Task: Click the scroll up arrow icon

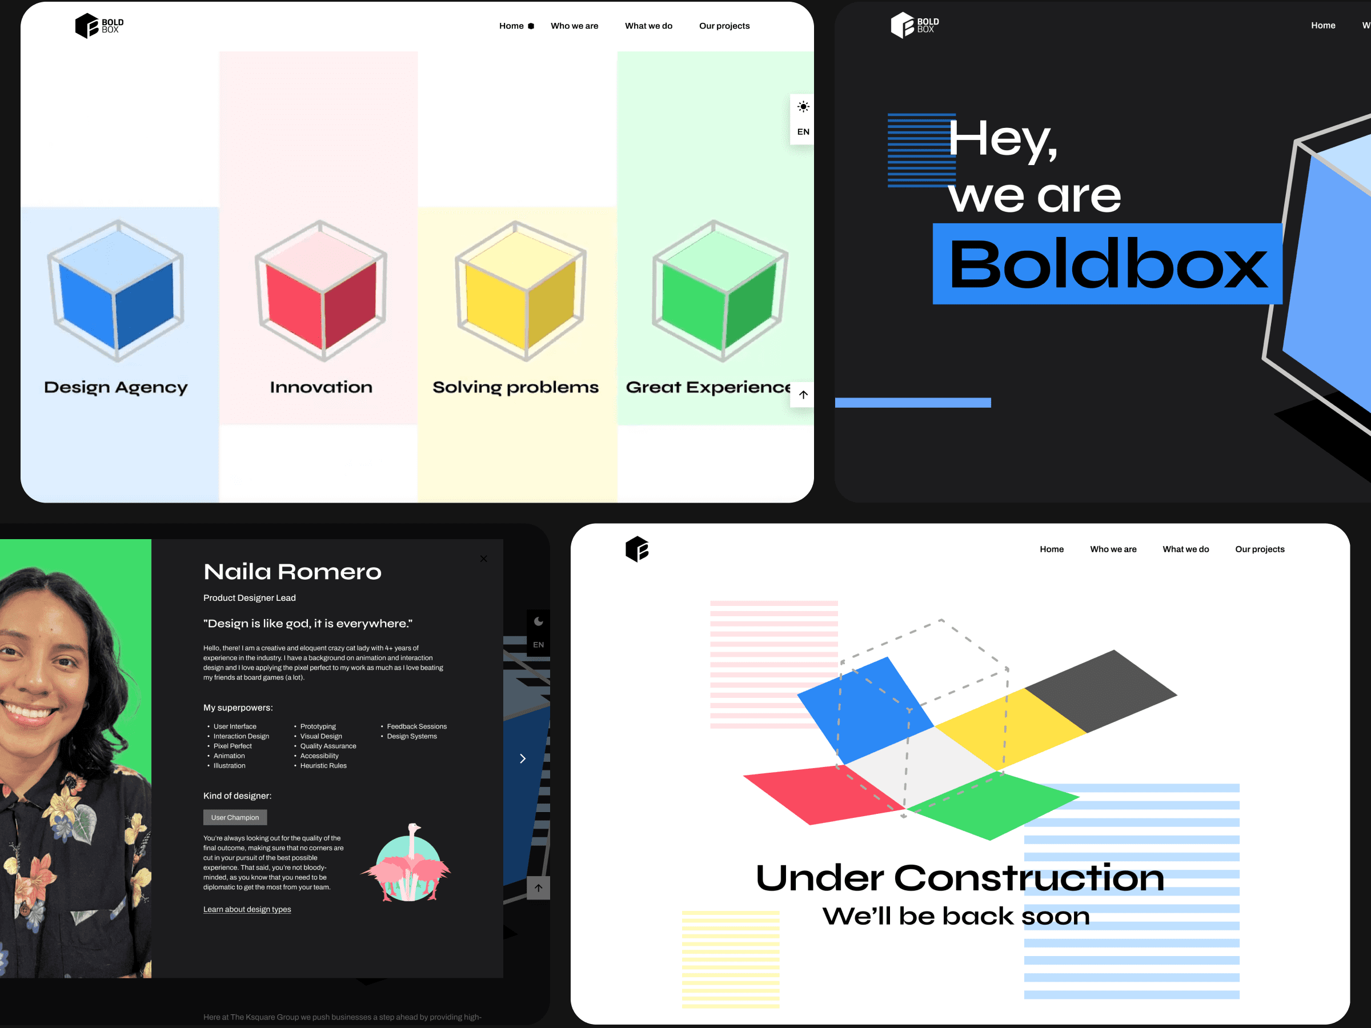Action: click(803, 394)
